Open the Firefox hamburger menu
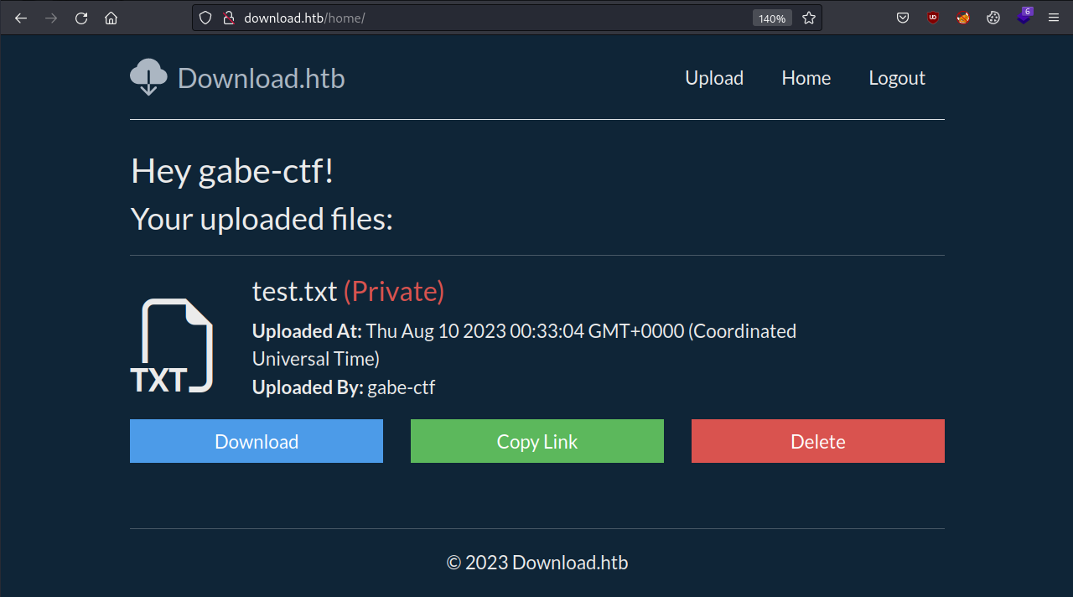Screen dimensions: 1073x597 click(1054, 18)
